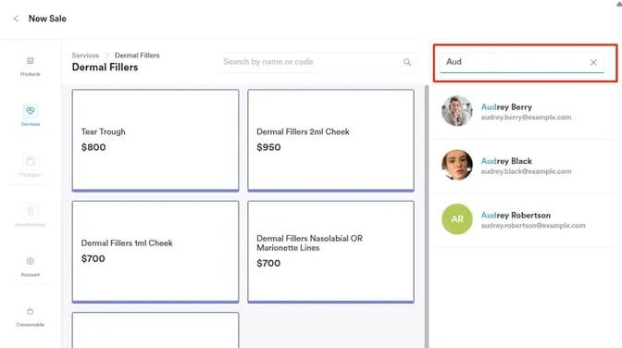The image size is (622, 348).
Task: Open the Packages sidebar section
Action: pyautogui.click(x=31, y=167)
